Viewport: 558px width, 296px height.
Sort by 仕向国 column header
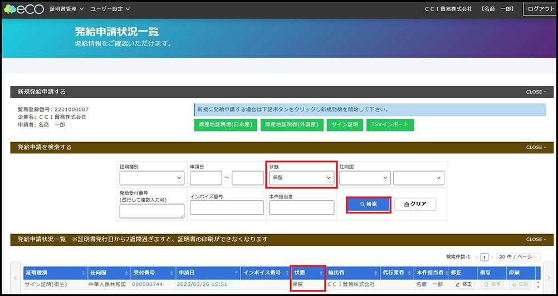[109, 273]
